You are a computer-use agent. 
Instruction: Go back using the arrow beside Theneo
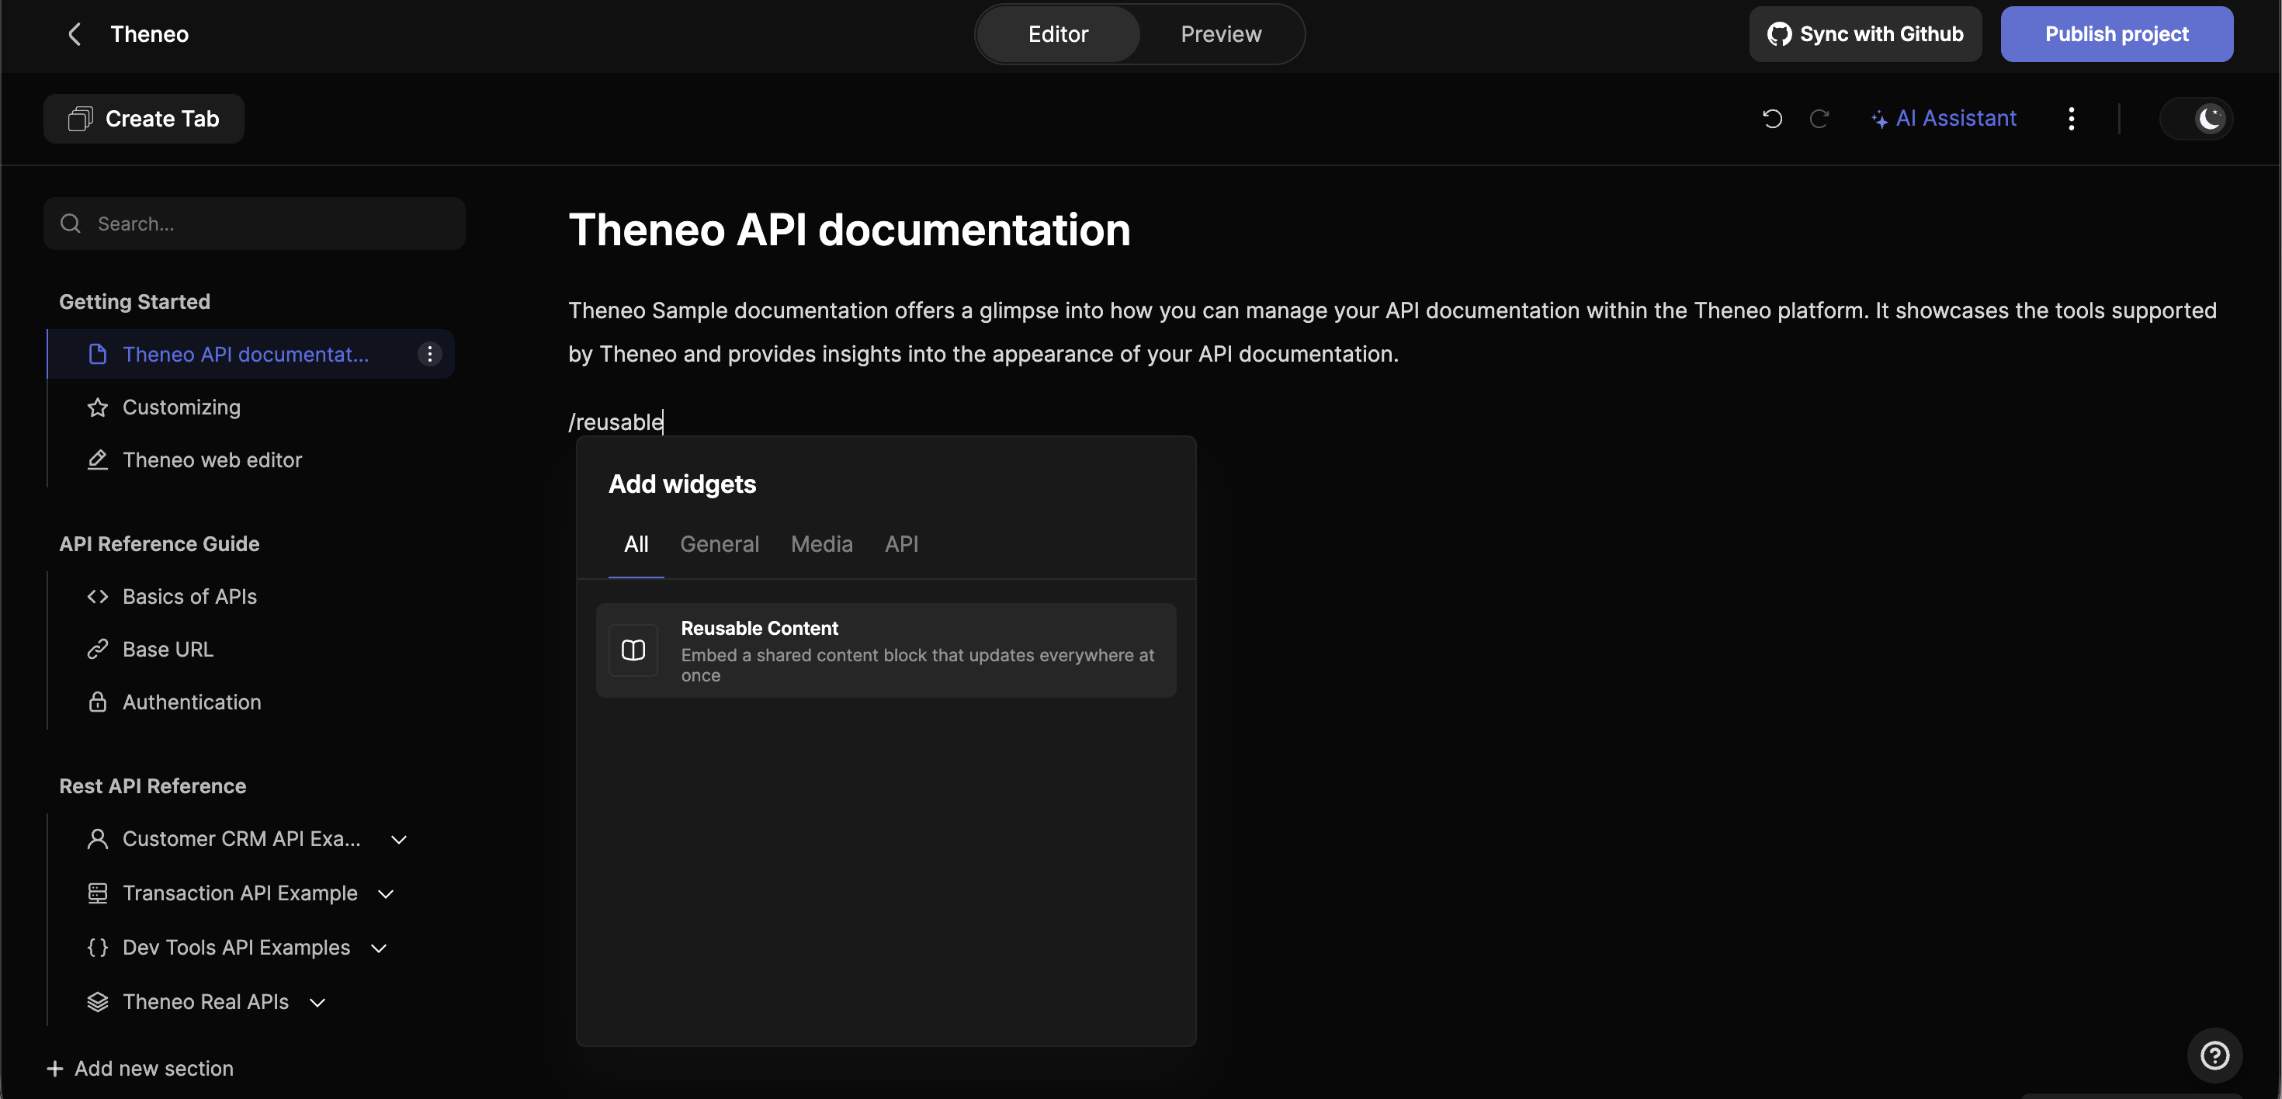(x=75, y=34)
